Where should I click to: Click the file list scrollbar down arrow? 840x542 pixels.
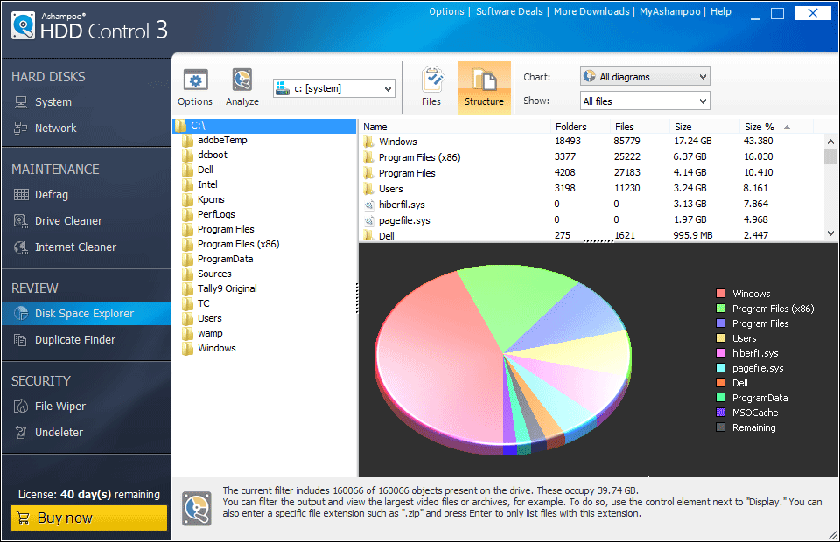pos(831,233)
